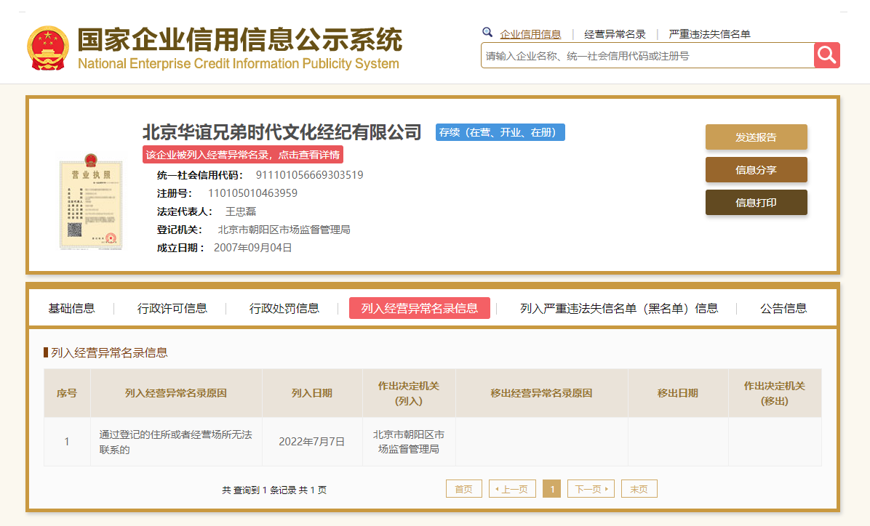This screenshot has height=526, width=870.
Task: Click the 信息分享 button
Action: click(x=757, y=169)
